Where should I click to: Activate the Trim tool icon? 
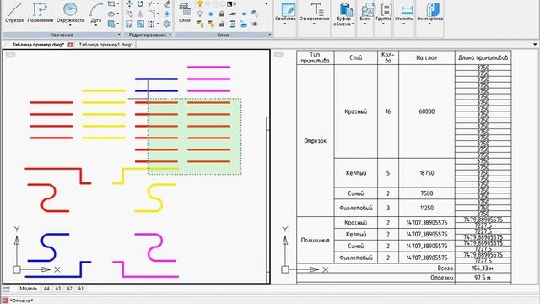(151, 3)
